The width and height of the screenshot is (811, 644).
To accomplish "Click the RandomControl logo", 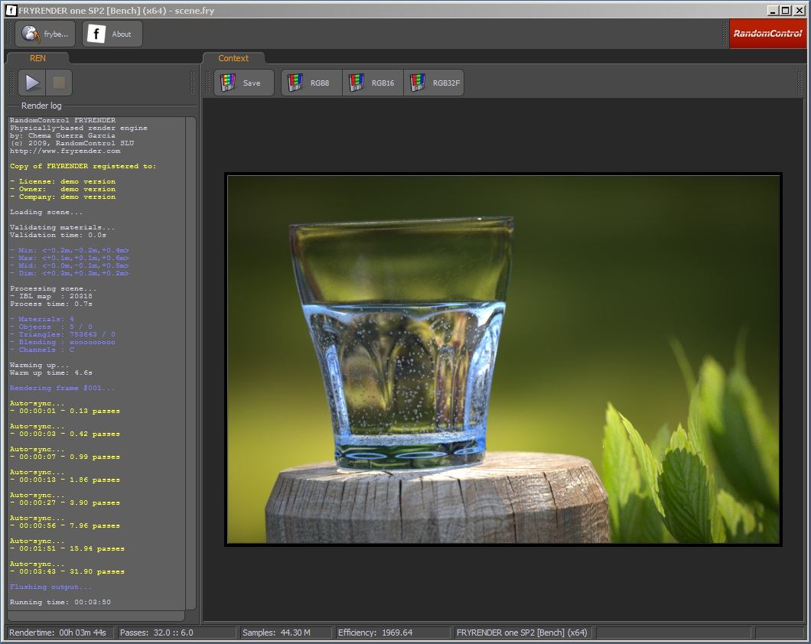I will click(x=767, y=34).
